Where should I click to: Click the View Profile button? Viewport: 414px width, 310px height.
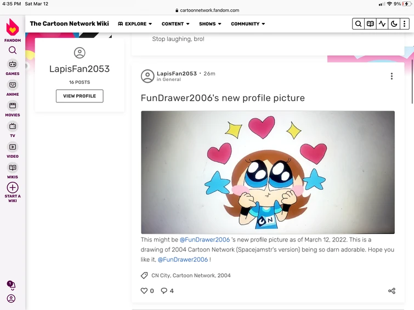(x=80, y=96)
